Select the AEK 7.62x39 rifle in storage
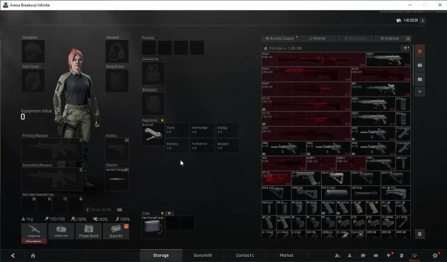Screen dimensions: 447x262 point(381,89)
